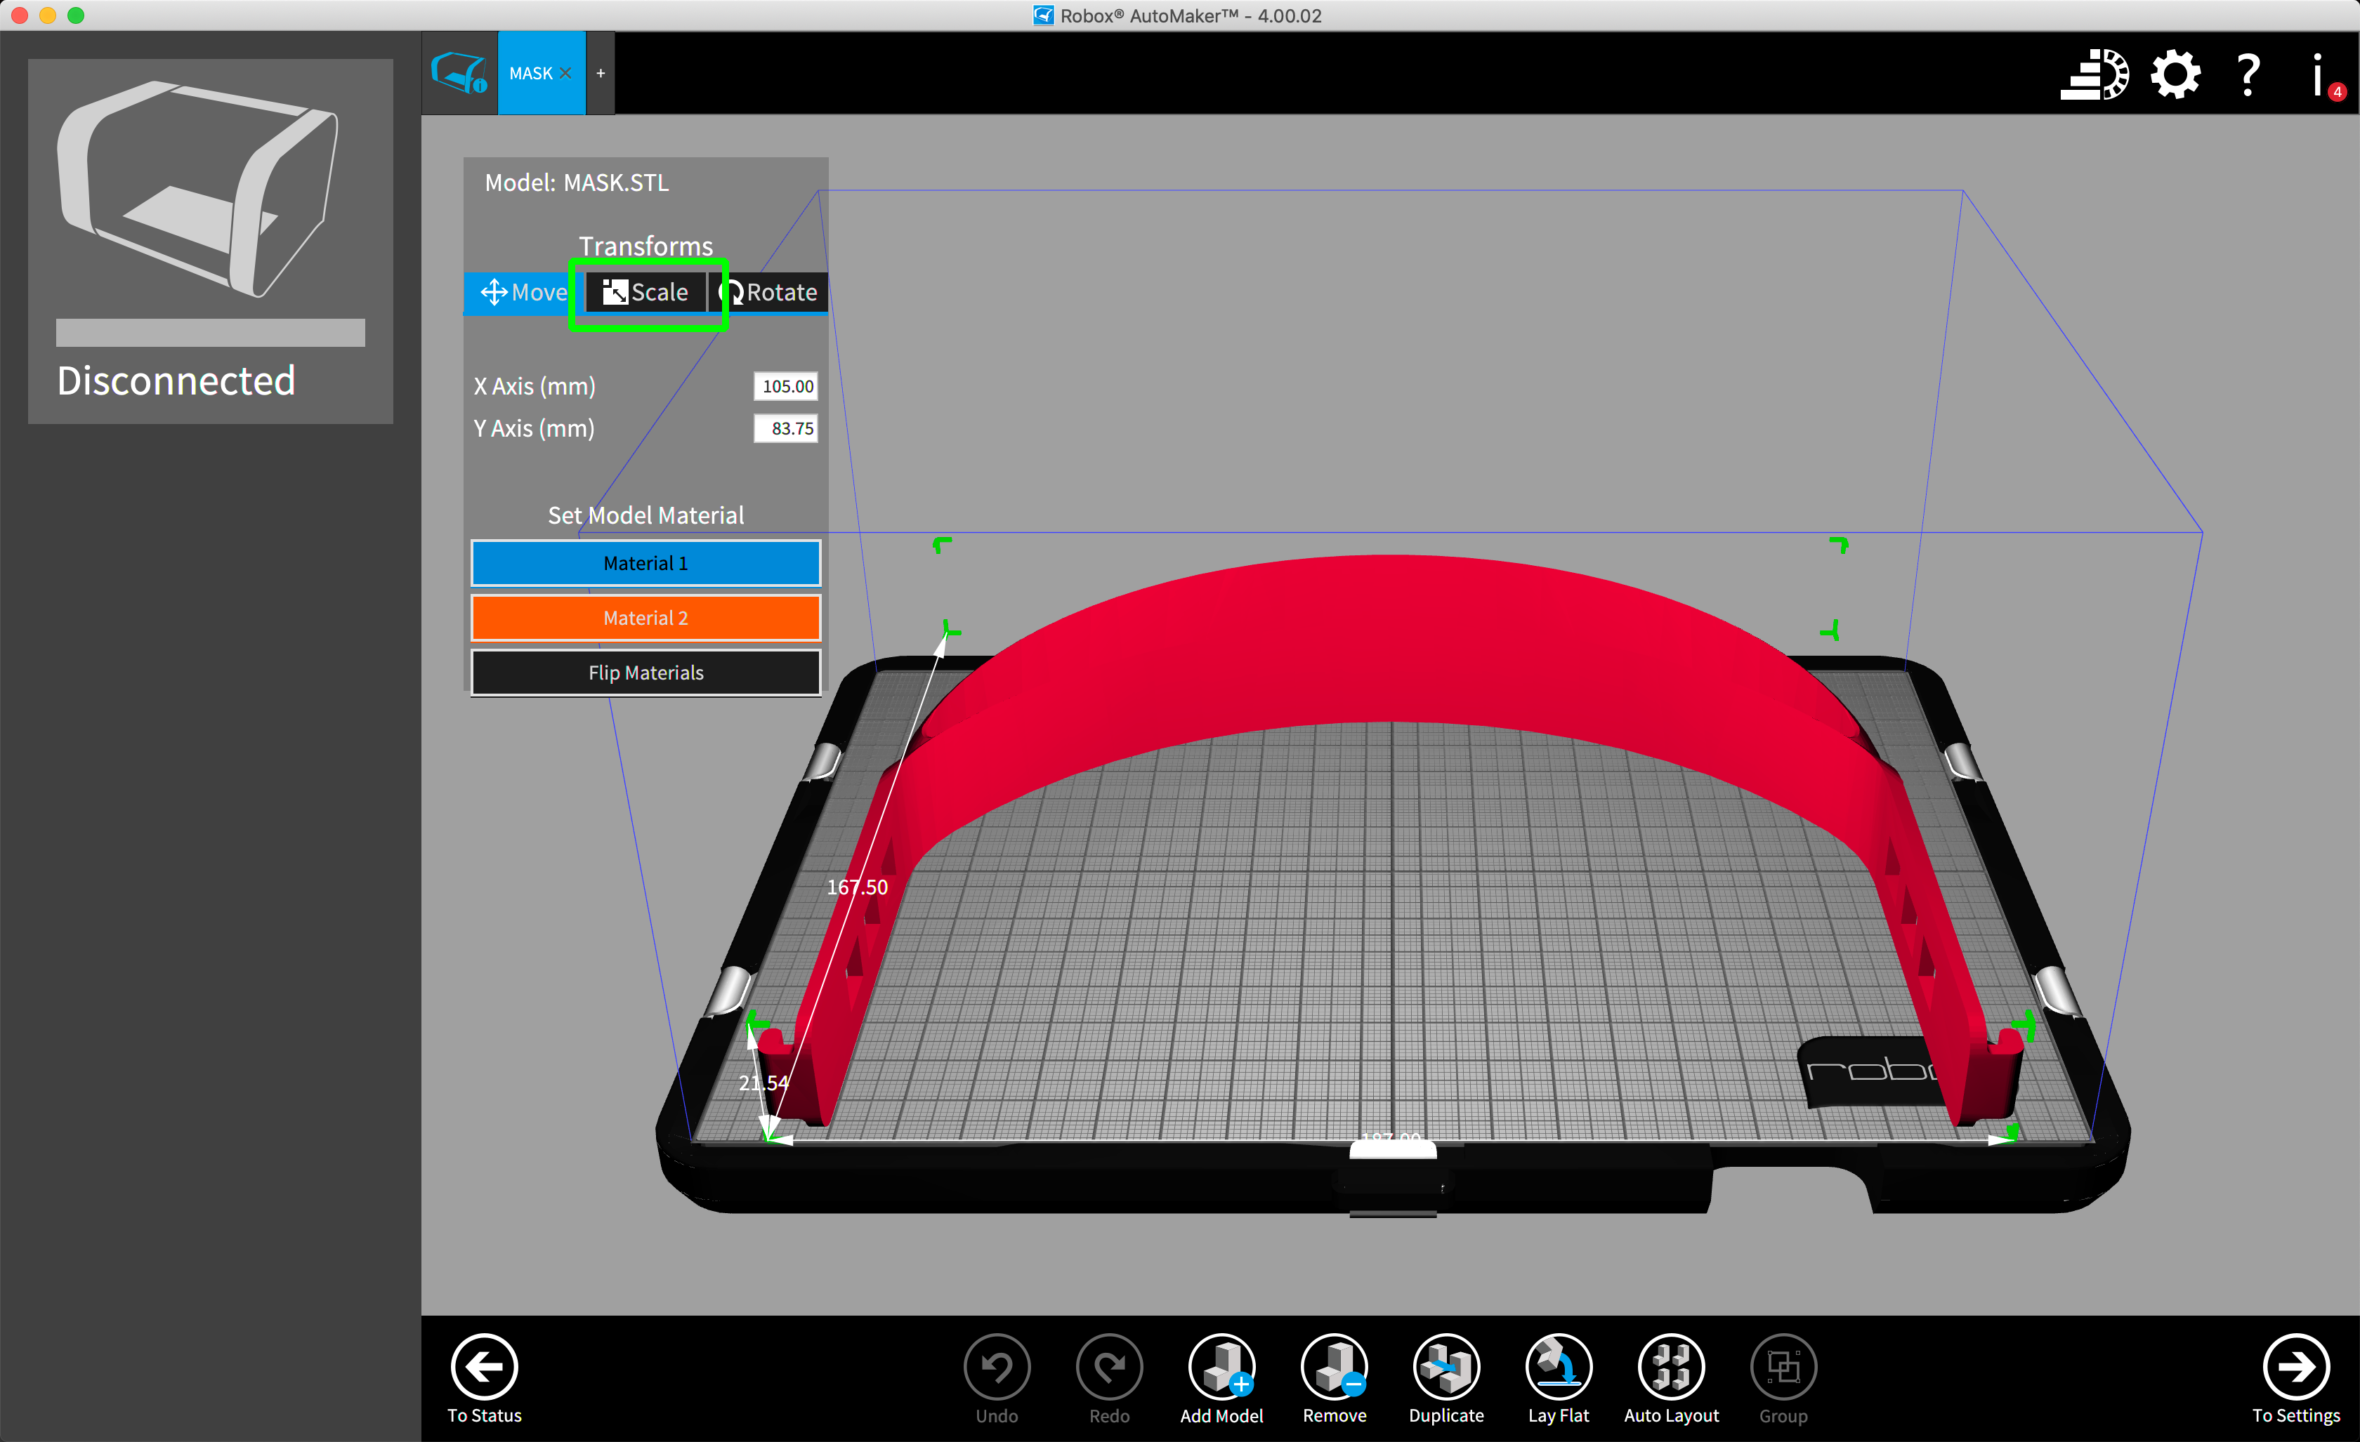This screenshot has height=1442, width=2360.
Task: Click the X Axis value field
Action: pyautogui.click(x=785, y=386)
